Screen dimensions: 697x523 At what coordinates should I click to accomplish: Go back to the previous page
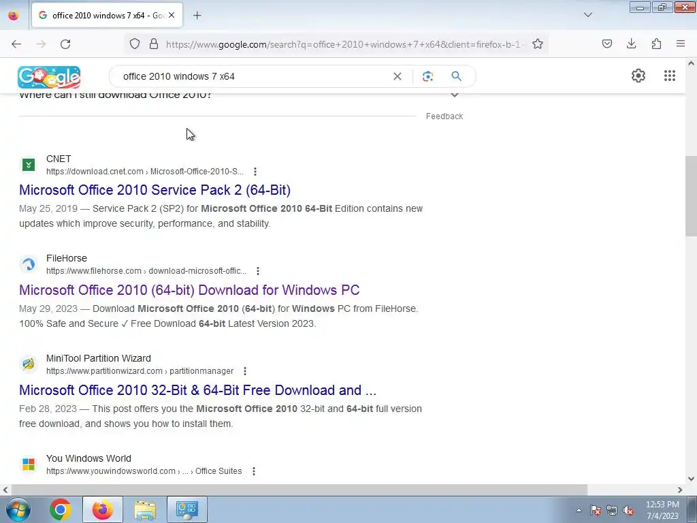pyautogui.click(x=16, y=44)
